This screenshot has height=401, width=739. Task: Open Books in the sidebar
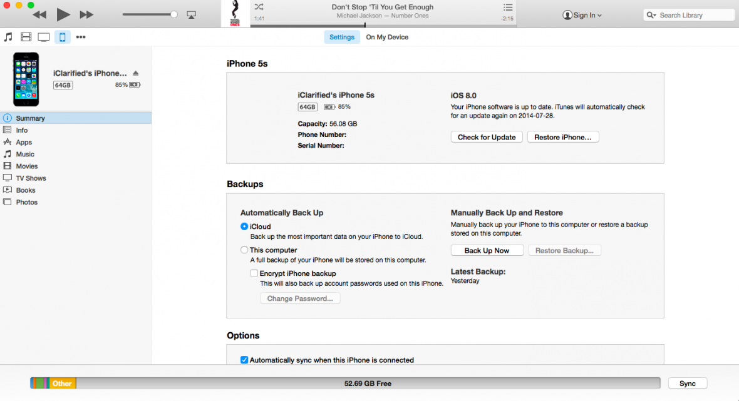[x=75, y=190]
